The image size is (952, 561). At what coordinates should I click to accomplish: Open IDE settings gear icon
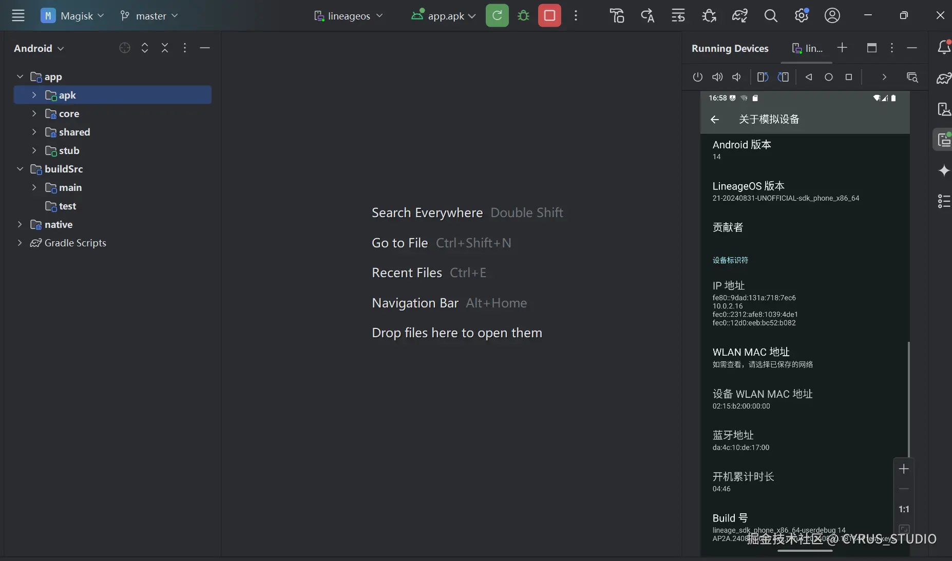[x=802, y=15]
